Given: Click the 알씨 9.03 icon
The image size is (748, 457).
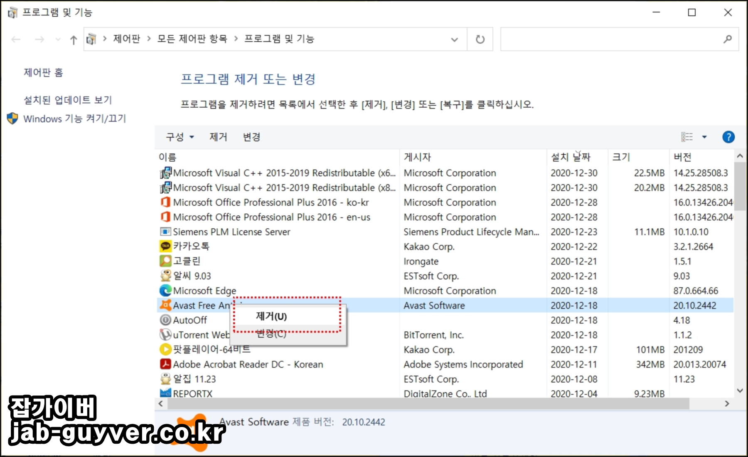Looking at the screenshot, I should [165, 276].
